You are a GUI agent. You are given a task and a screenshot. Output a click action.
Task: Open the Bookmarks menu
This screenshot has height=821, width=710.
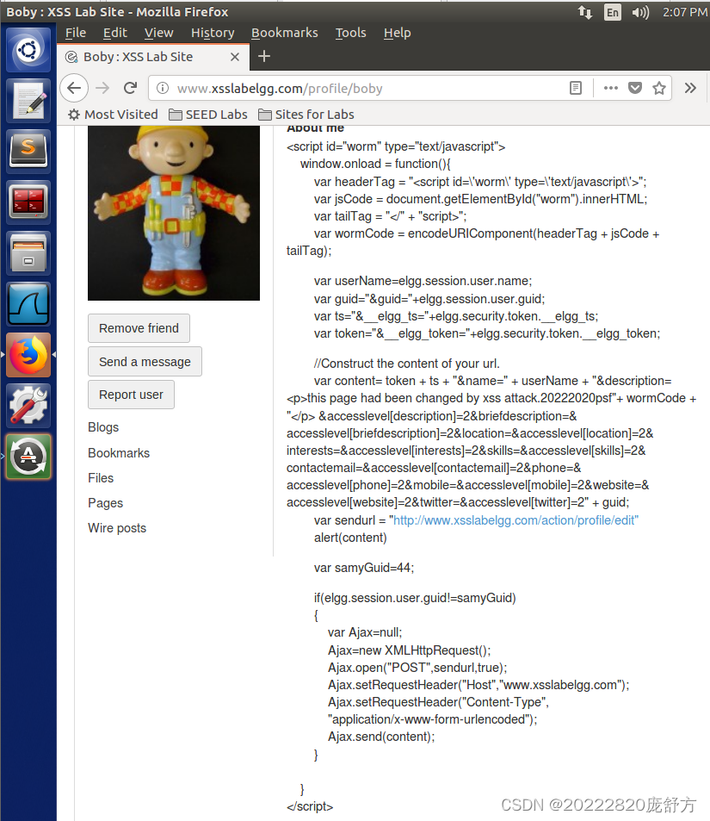pos(285,33)
